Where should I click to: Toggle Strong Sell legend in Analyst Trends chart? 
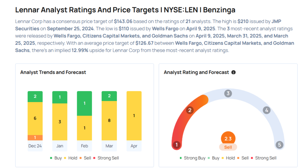[106, 158]
